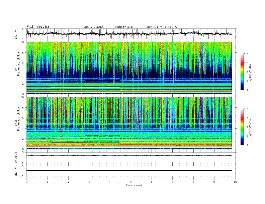Select the date "Jan. 2, 2015" header
This screenshot has width=265, height=204.
[93, 27]
